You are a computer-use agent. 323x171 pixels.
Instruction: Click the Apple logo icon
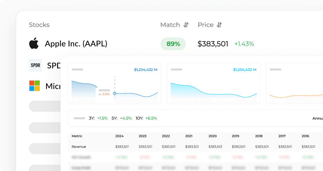point(34,43)
